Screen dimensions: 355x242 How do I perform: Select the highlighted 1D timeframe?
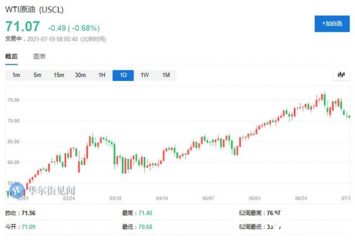pos(123,75)
